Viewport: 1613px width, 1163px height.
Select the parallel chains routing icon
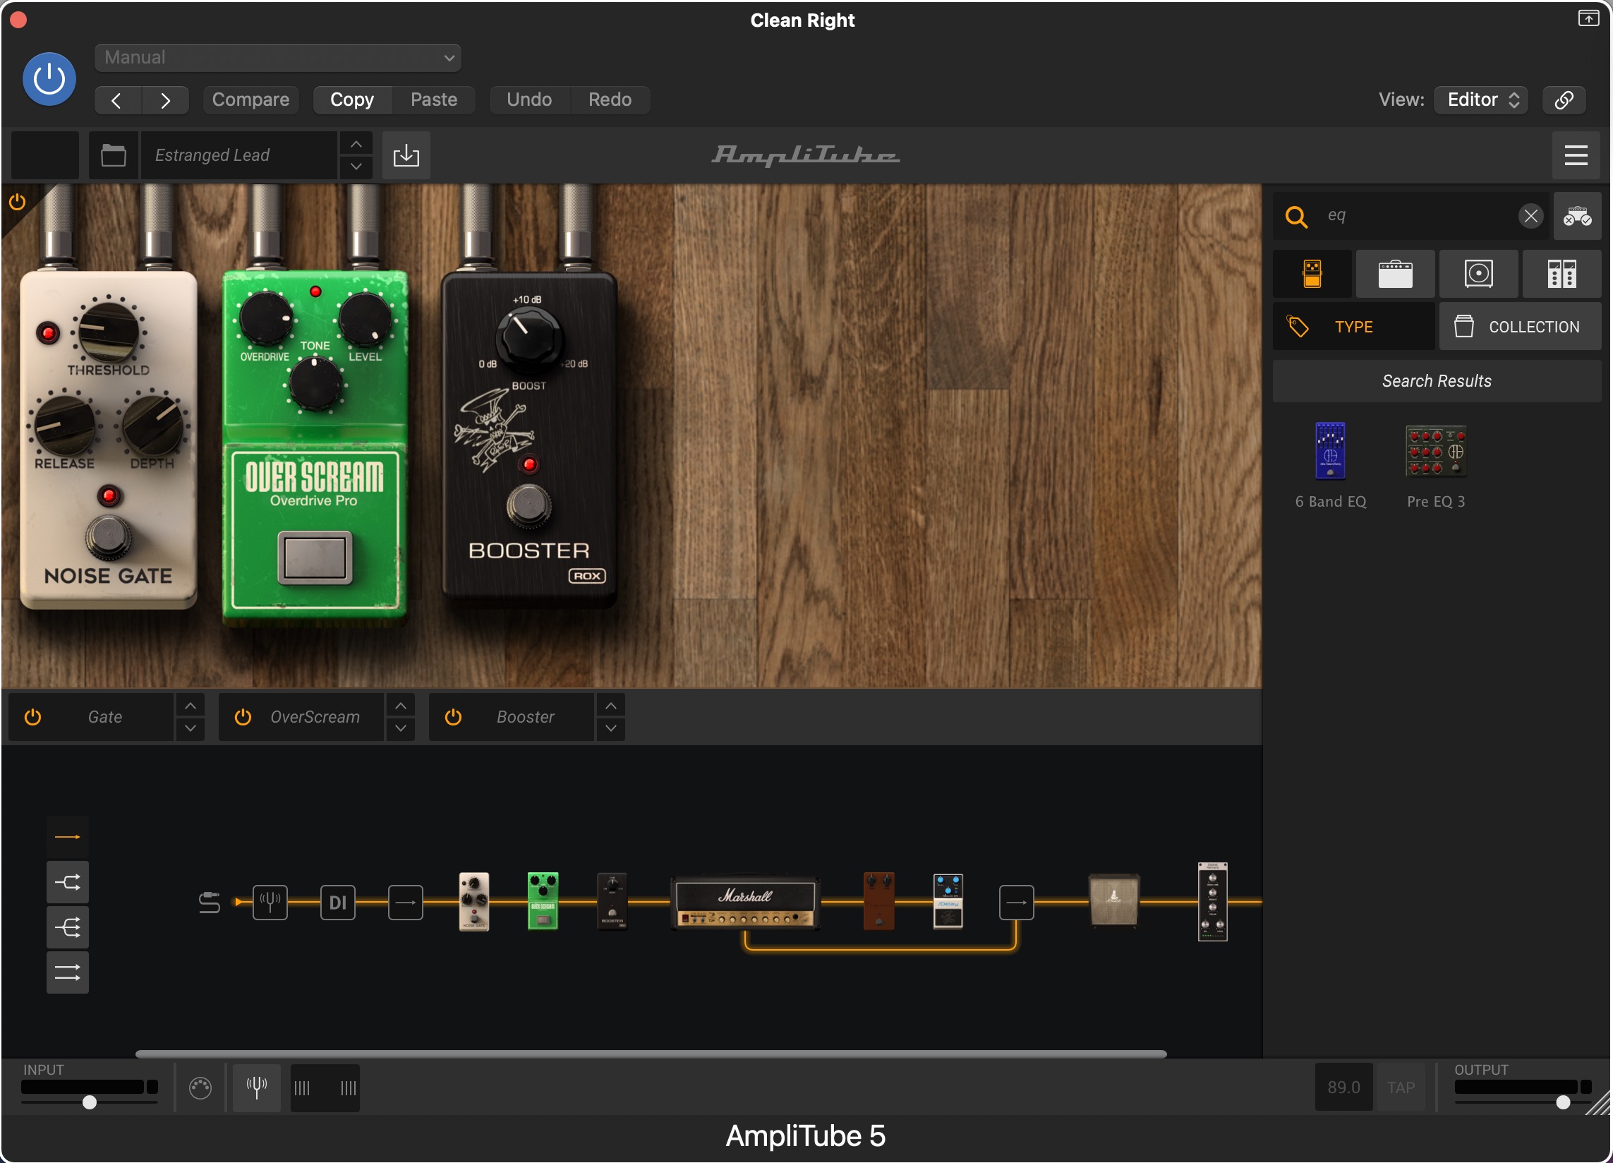68,972
